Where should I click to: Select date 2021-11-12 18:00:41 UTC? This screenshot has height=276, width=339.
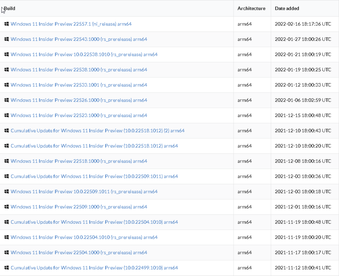(303, 268)
